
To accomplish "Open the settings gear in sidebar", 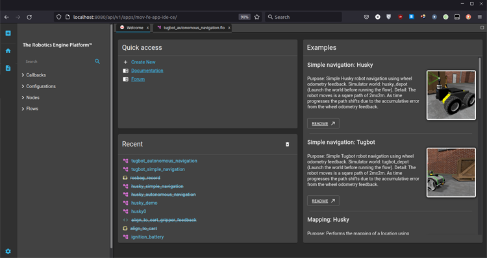I will (x=8, y=252).
